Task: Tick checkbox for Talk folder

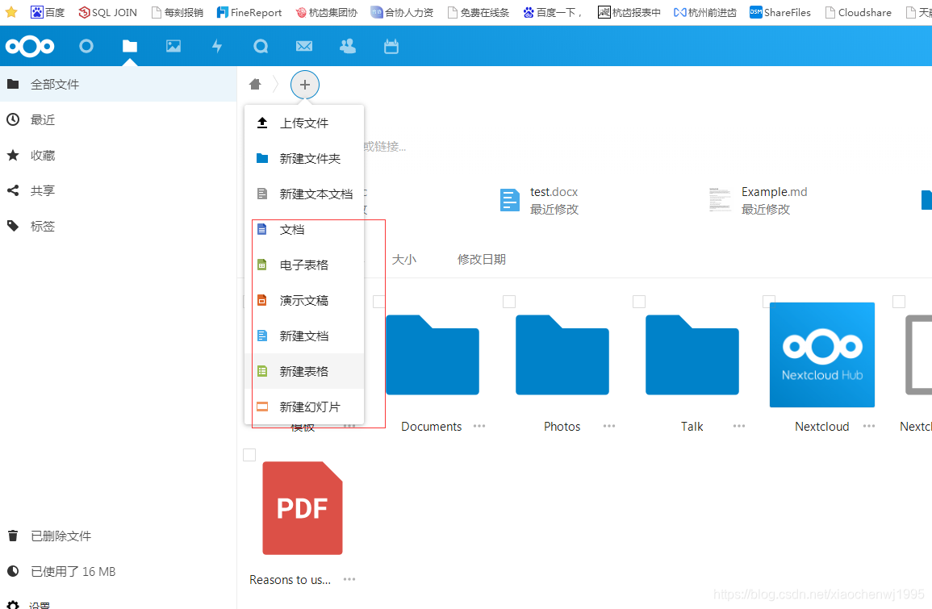Action: 639,302
